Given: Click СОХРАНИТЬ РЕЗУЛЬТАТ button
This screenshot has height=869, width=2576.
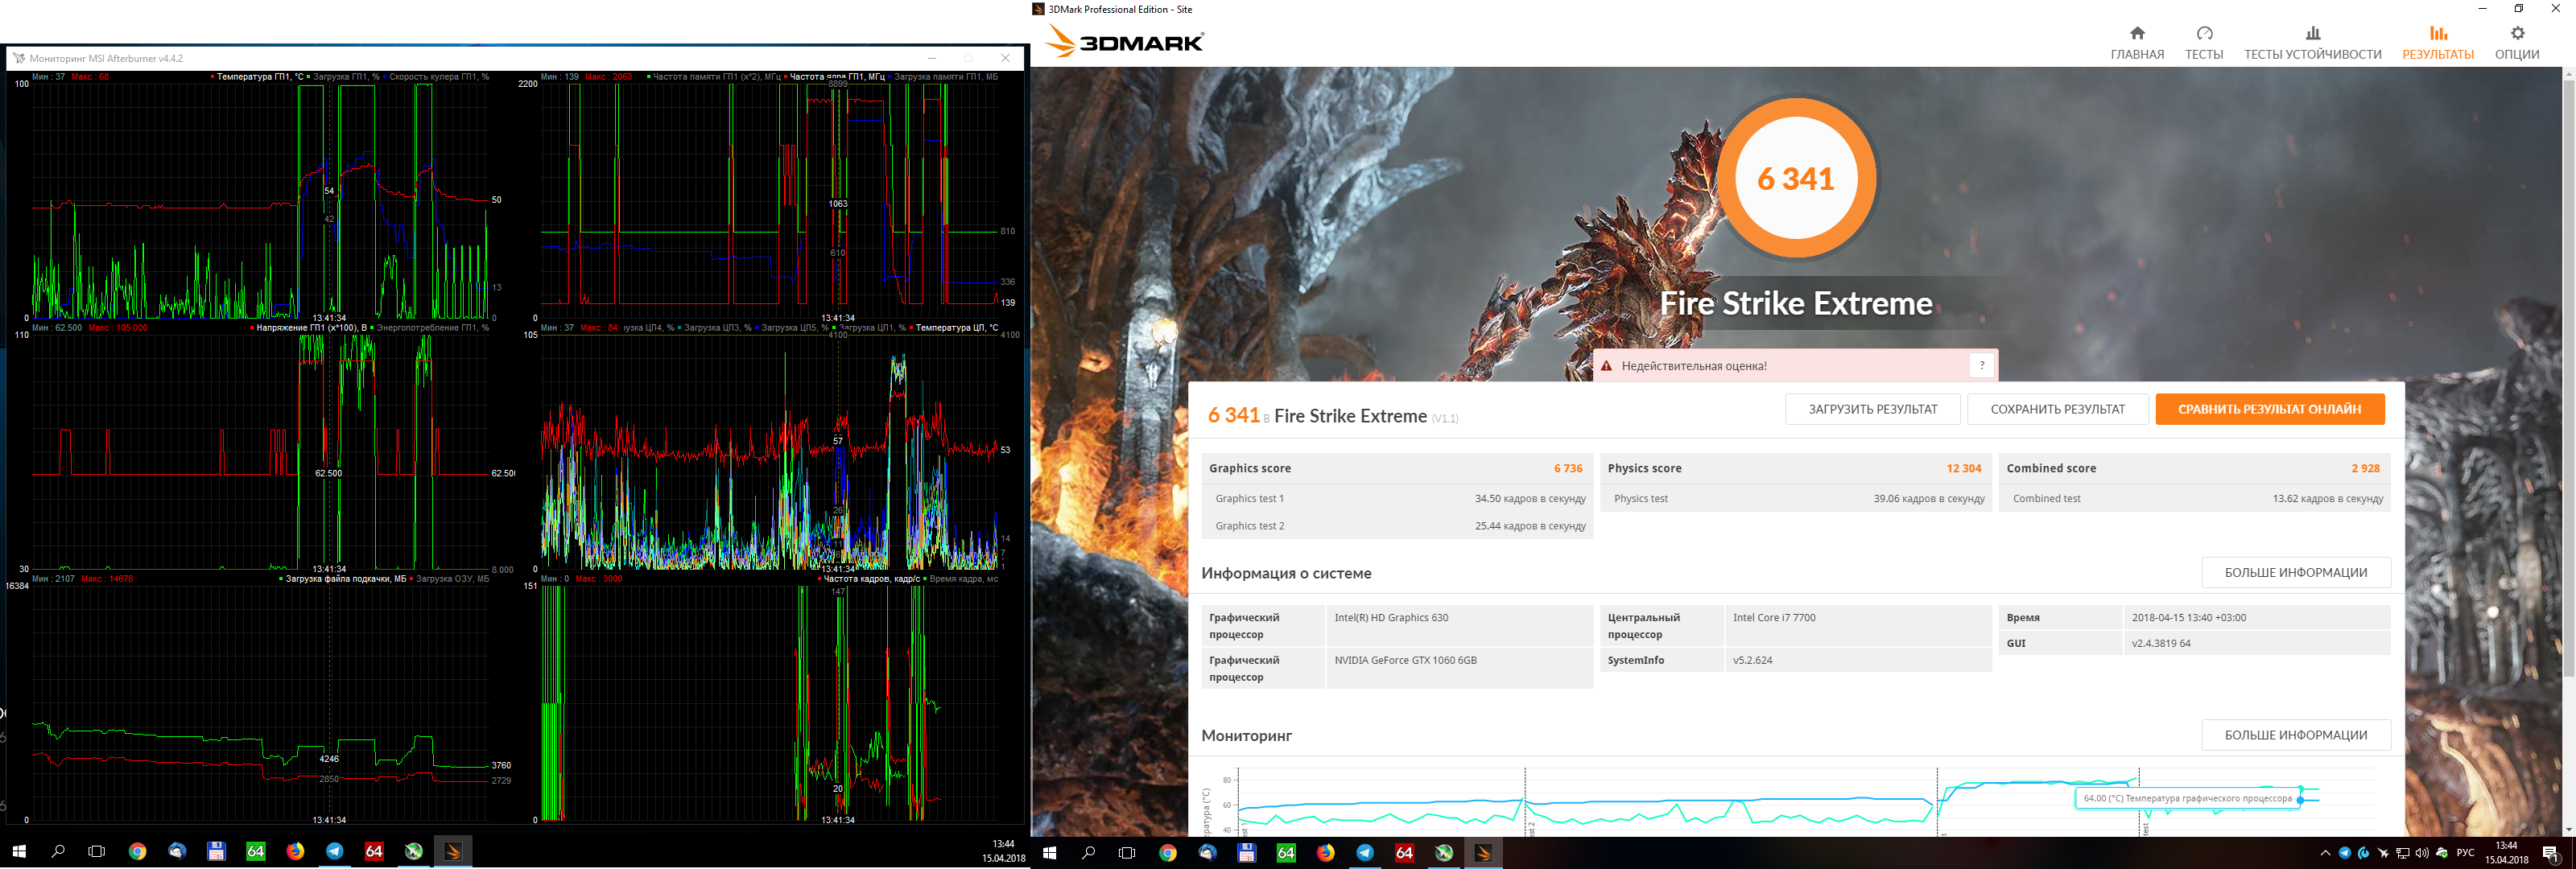Looking at the screenshot, I should tap(2057, 409).
